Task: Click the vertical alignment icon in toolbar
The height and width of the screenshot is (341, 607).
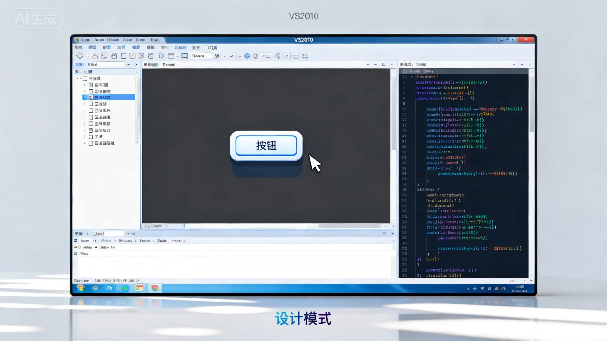Action: coord(277,56)
